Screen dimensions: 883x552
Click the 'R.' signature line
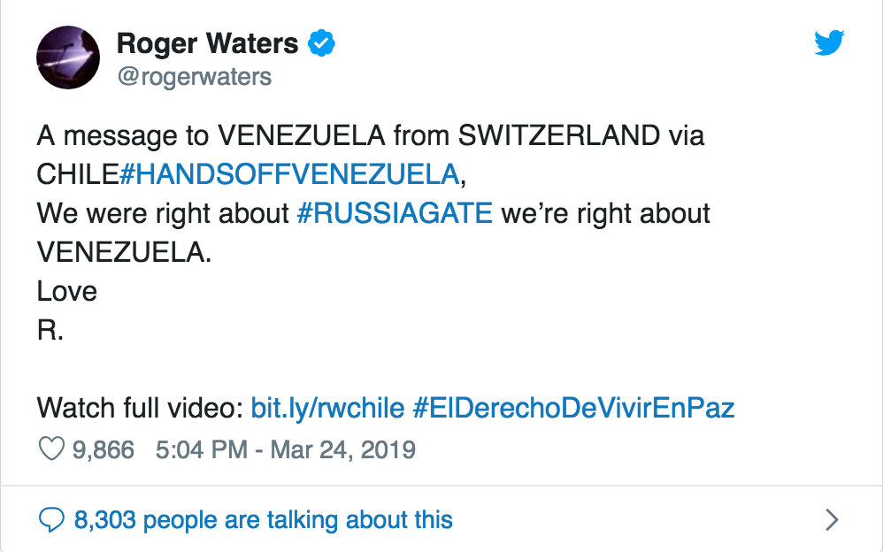pyautogui.click(x=50, y=330)
